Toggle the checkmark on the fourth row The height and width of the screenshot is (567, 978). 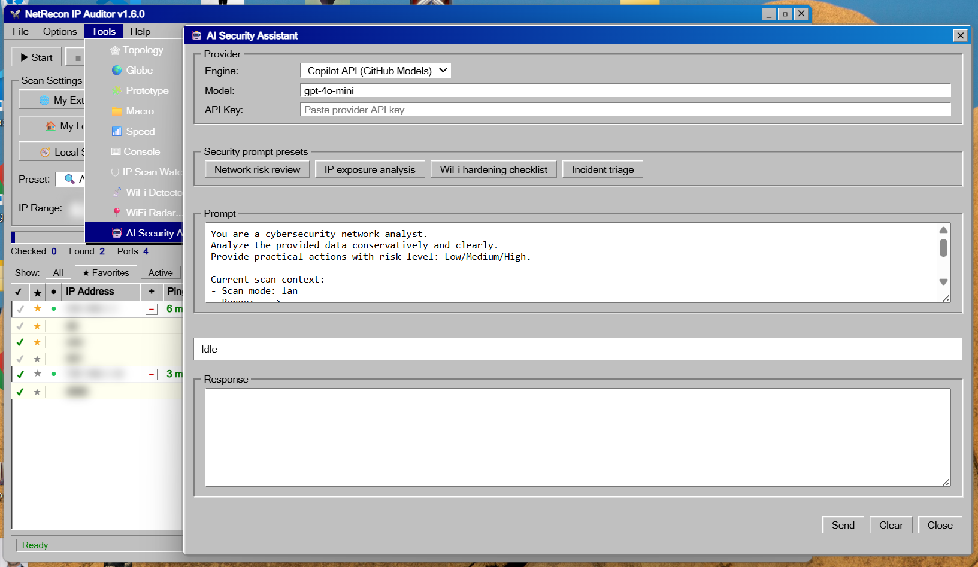(x=20, y=359)
